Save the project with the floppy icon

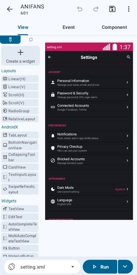[x=112, y=9]
